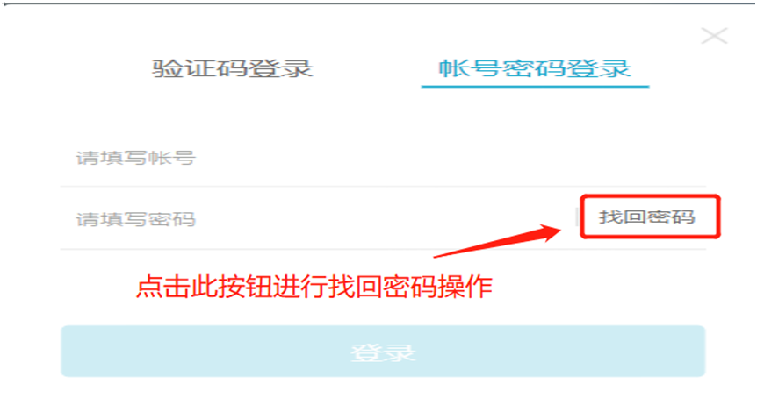757x412 pixels.
Task: Click the light blue 登录 button
Action: pos(383,352)
